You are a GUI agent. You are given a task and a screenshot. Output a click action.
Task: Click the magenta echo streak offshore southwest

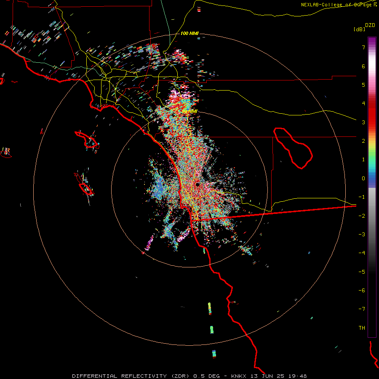(x=149, y=243)
